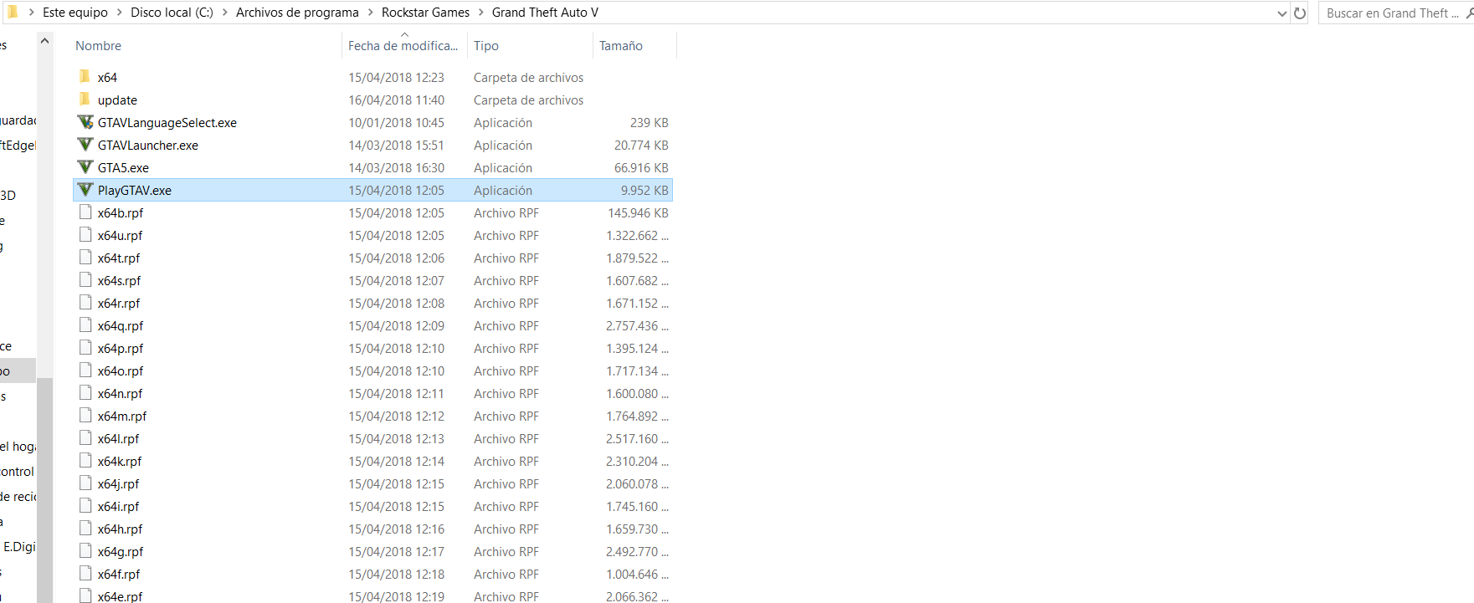Click the update folder icon
This screenshot has width=1474, height=603.
pyautogui.click(x=85, y=100)
